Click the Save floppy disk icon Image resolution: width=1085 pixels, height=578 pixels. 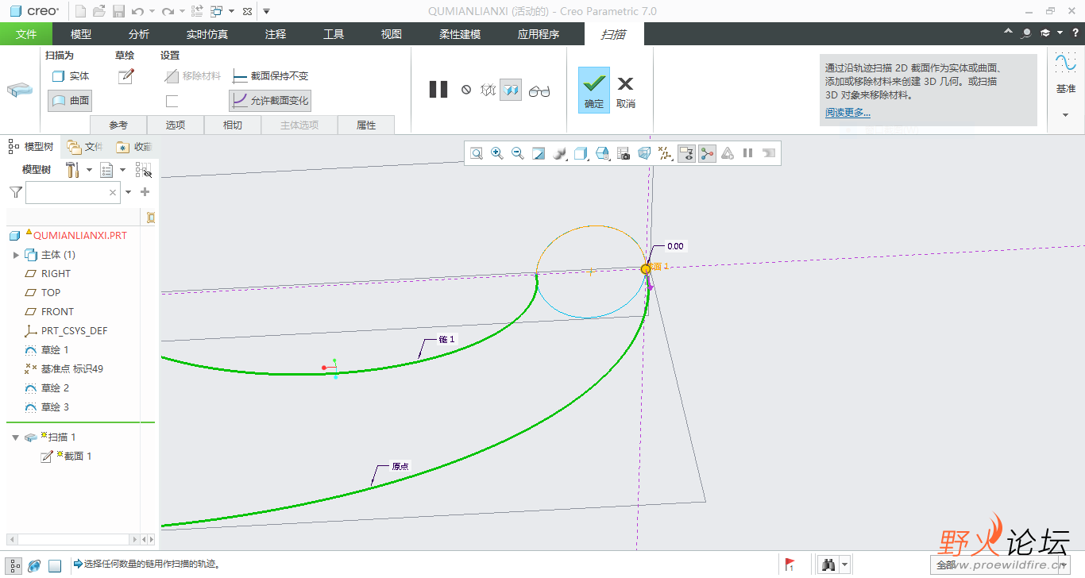pos(118,11)
